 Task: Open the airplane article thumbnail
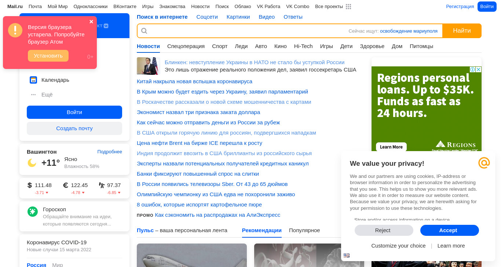[x=192, y=255]
